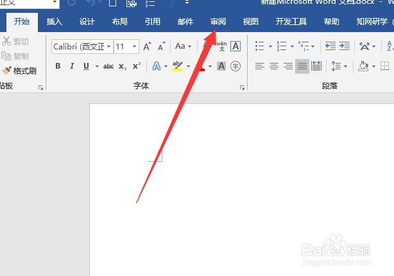Screen dimensions: 394x276
Task: Expand the bullet library dropdown arrow
Action: point(270,46)
